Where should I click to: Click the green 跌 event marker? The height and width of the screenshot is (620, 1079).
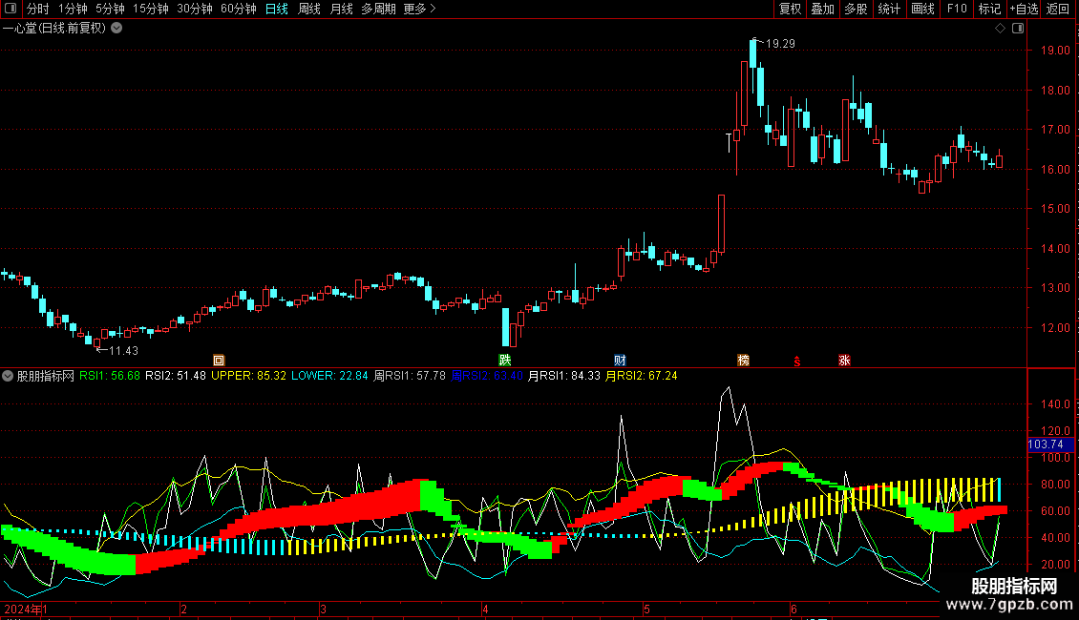coord(505,361)
